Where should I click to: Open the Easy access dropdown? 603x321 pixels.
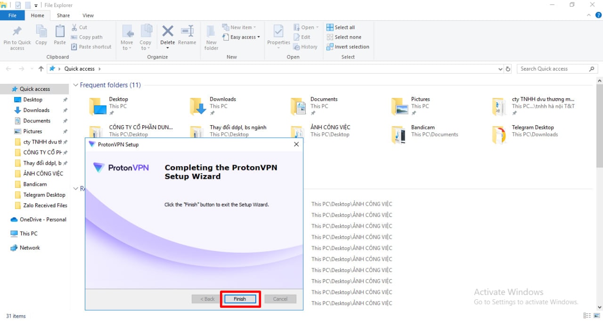[244, 37]
